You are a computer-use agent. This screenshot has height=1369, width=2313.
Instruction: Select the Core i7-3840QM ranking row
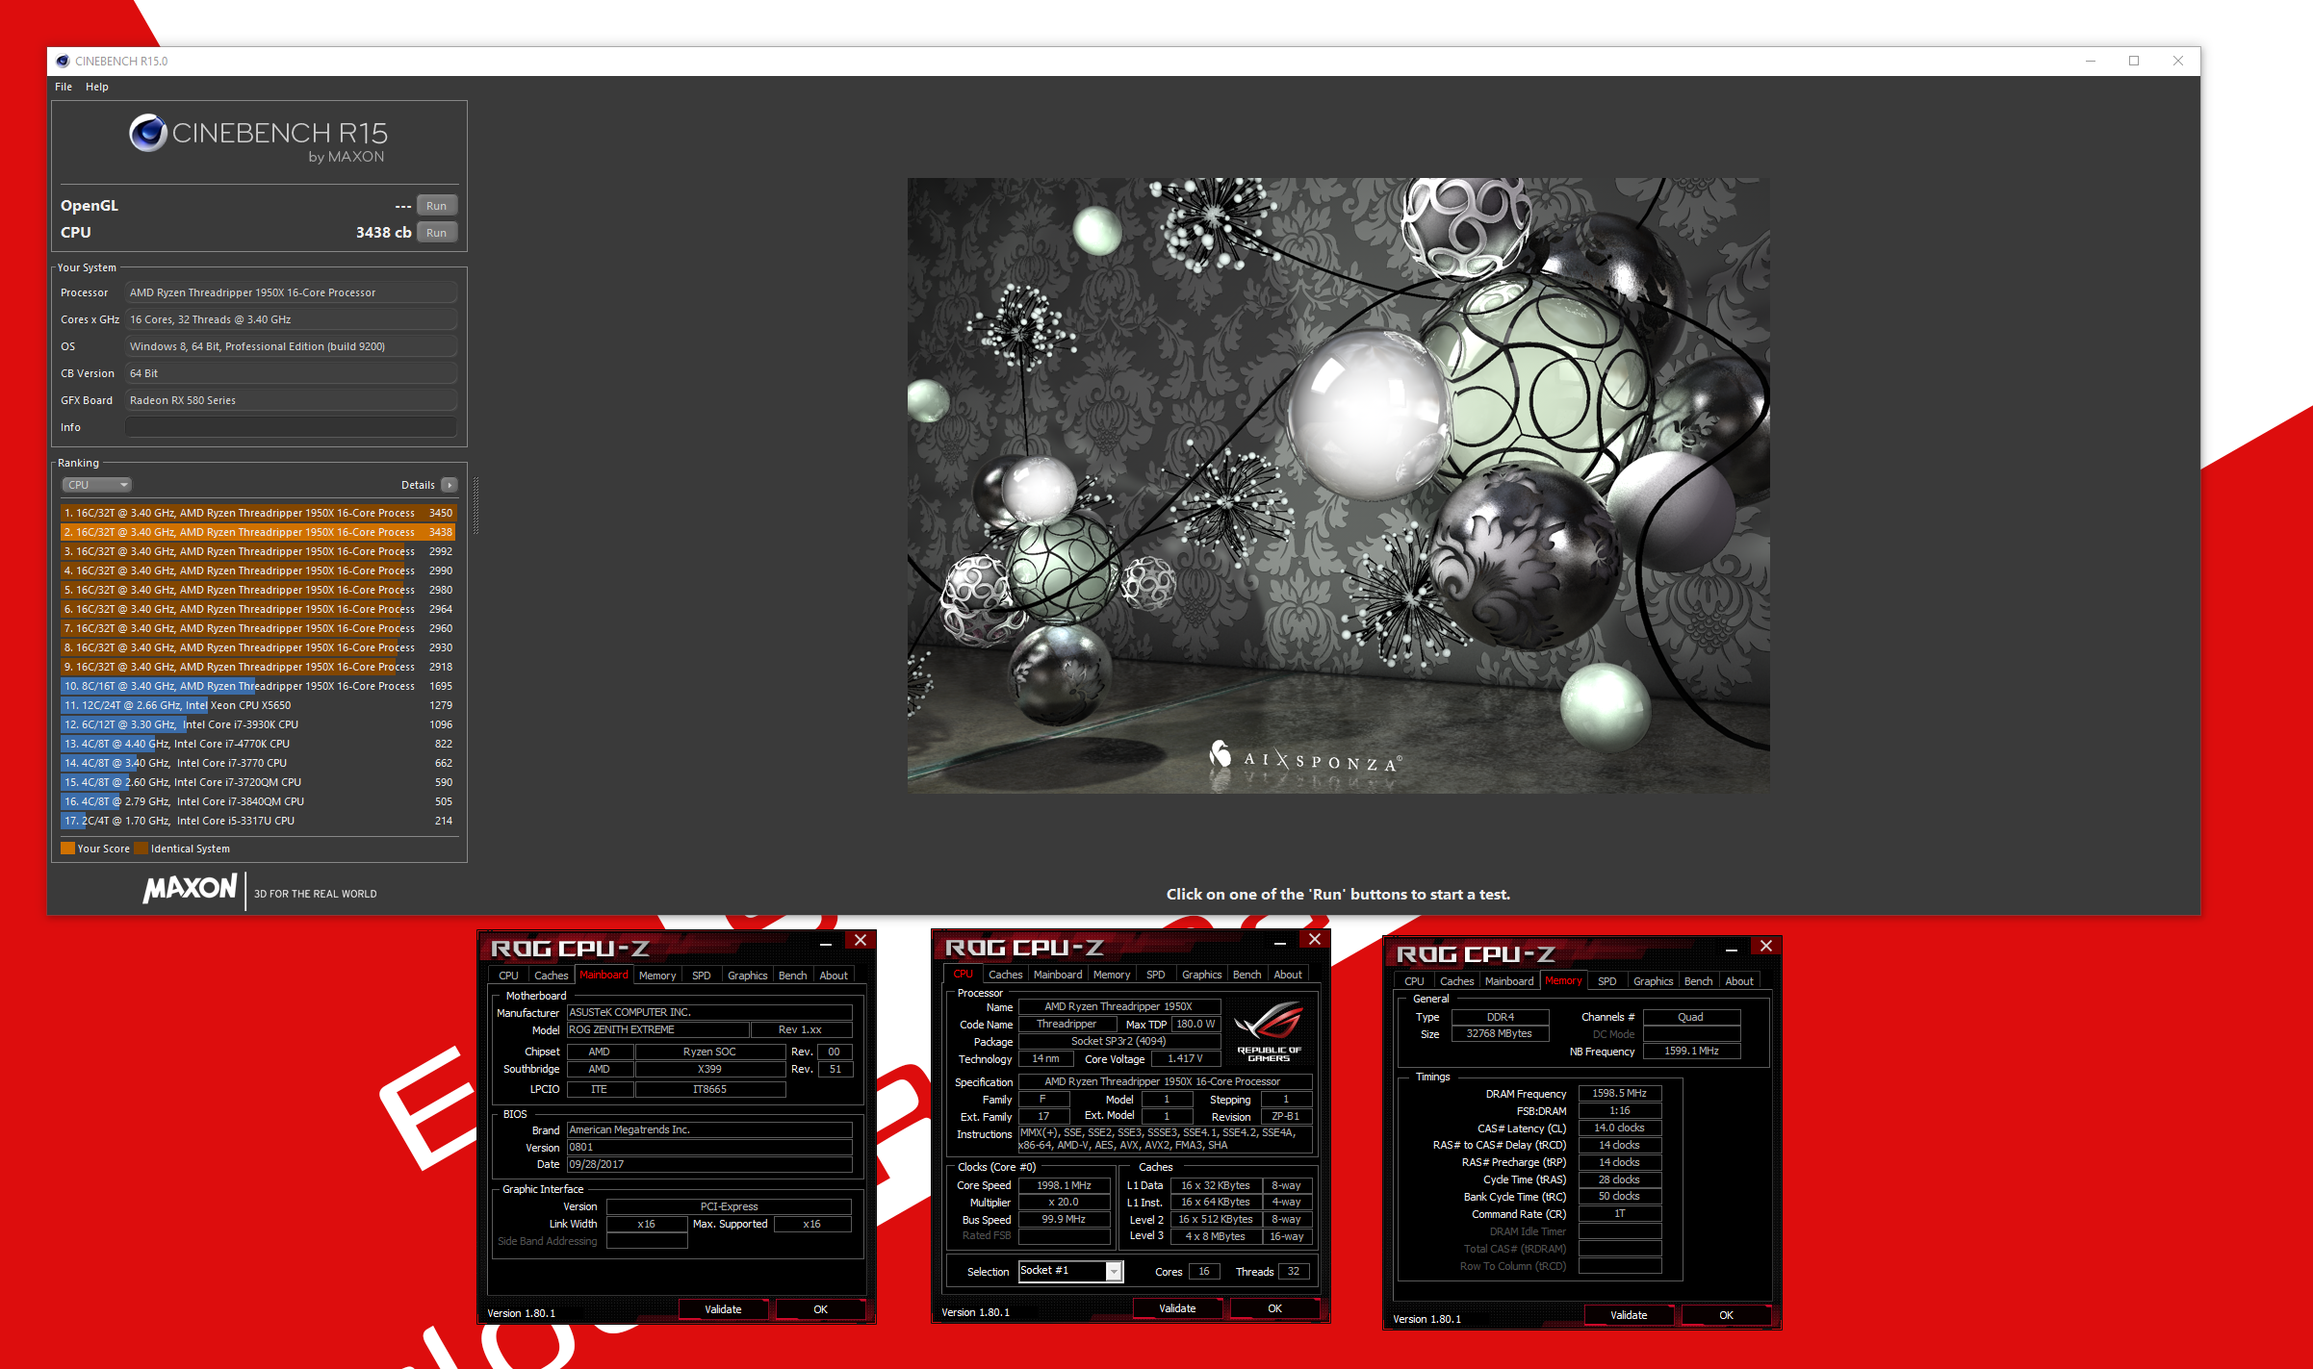(258, 801)
